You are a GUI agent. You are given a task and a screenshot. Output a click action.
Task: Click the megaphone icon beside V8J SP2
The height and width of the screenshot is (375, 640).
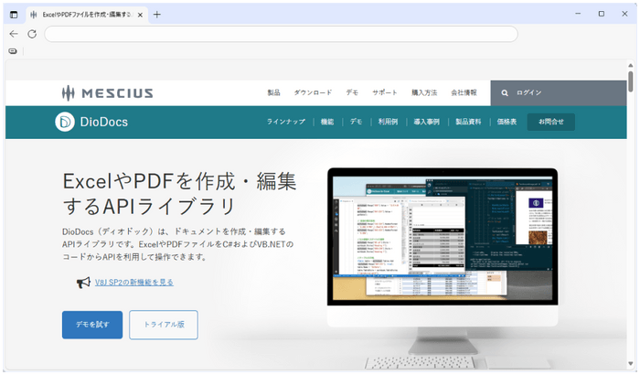coord(83,283)
